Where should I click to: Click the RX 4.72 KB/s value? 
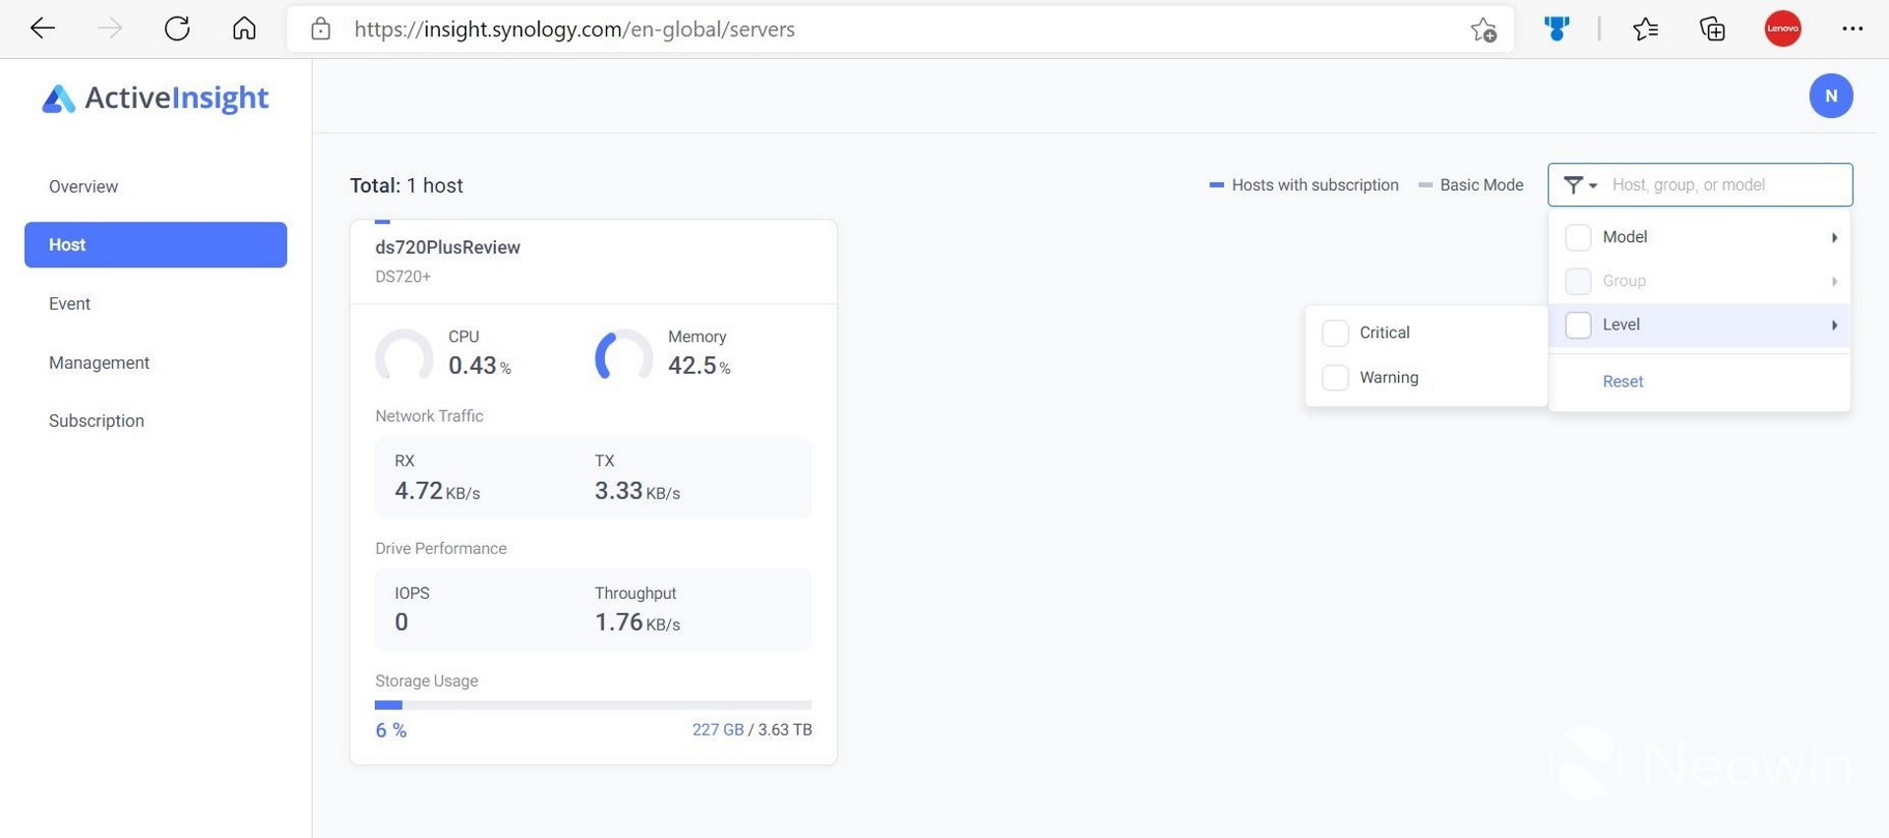click(x=437, y=491)
